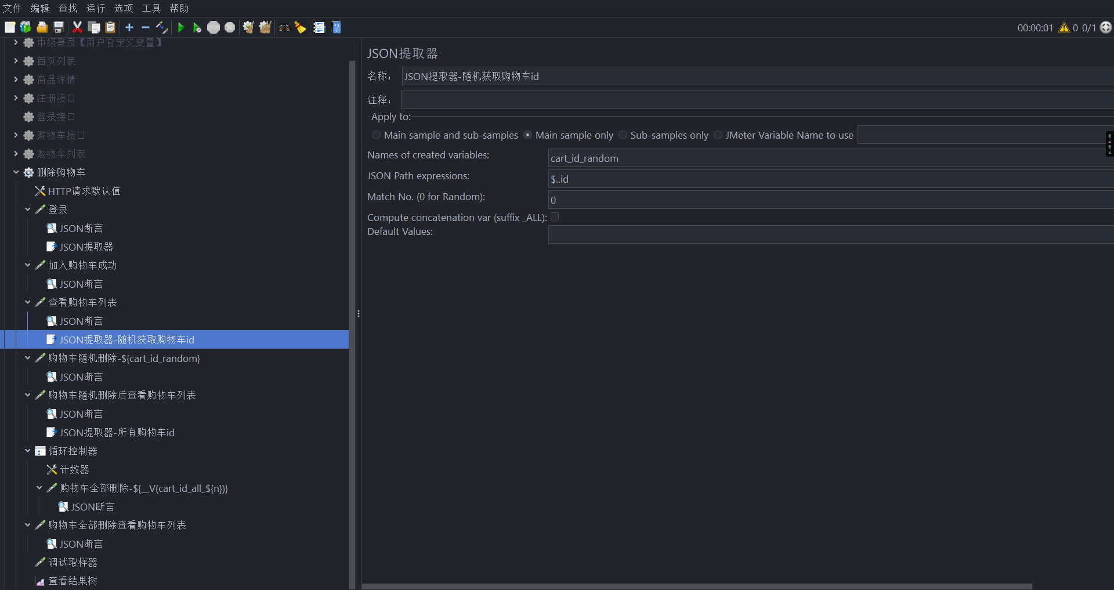
Task: Click the Shutdown test icon
Action: (x=230, y=27)
